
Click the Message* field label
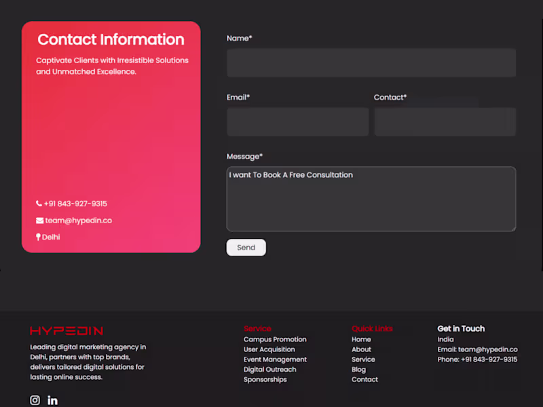point(245,157)
